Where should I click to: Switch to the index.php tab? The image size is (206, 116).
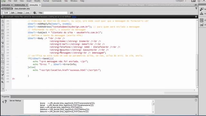click(6, 5)
